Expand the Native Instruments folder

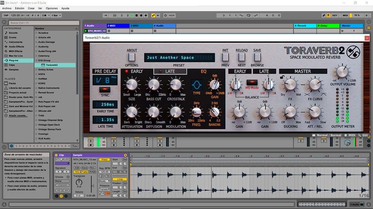pos(36,88)
